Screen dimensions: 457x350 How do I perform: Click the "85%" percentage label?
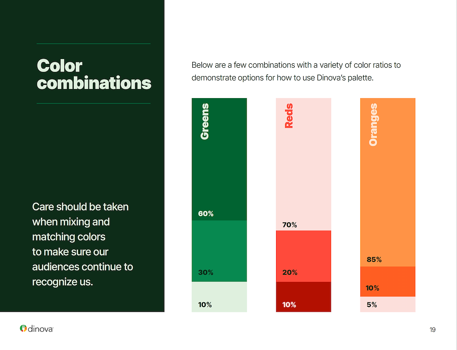374,260
